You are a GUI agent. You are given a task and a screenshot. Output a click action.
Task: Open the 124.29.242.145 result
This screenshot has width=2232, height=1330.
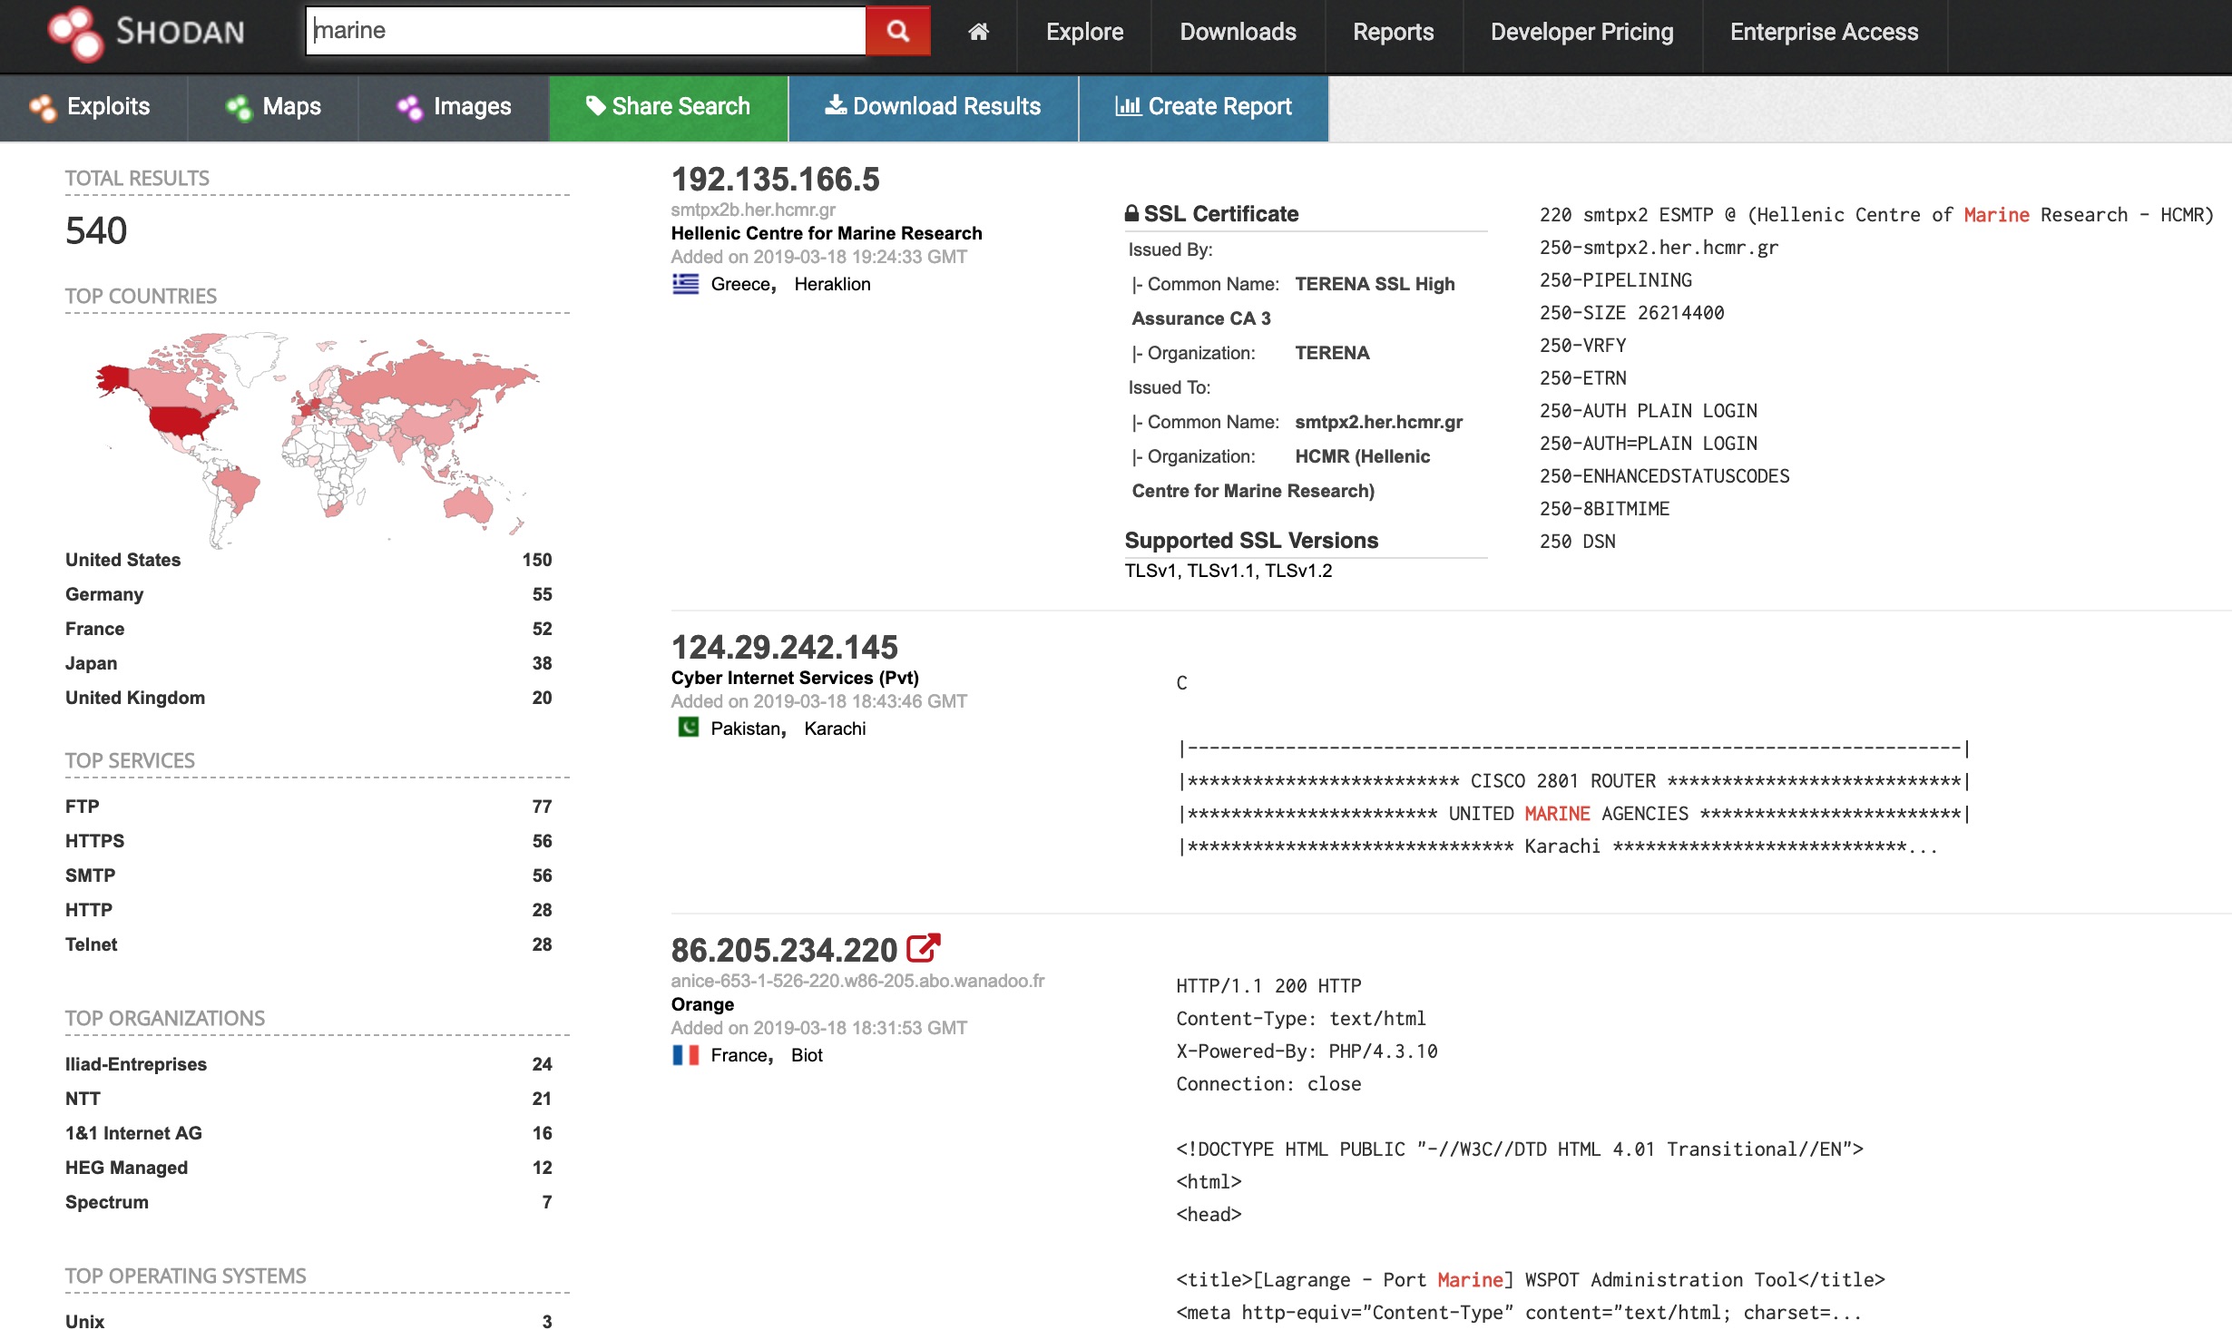(784, 647)
